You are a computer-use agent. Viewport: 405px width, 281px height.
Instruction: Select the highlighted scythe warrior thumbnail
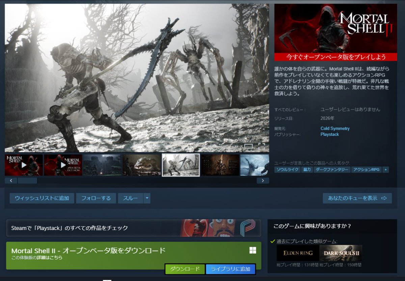point(181,165)
